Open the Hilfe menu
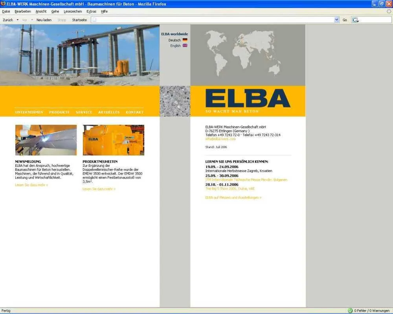Screen dimensions: 393x314 pyautogui.click(x=104, y=11)
